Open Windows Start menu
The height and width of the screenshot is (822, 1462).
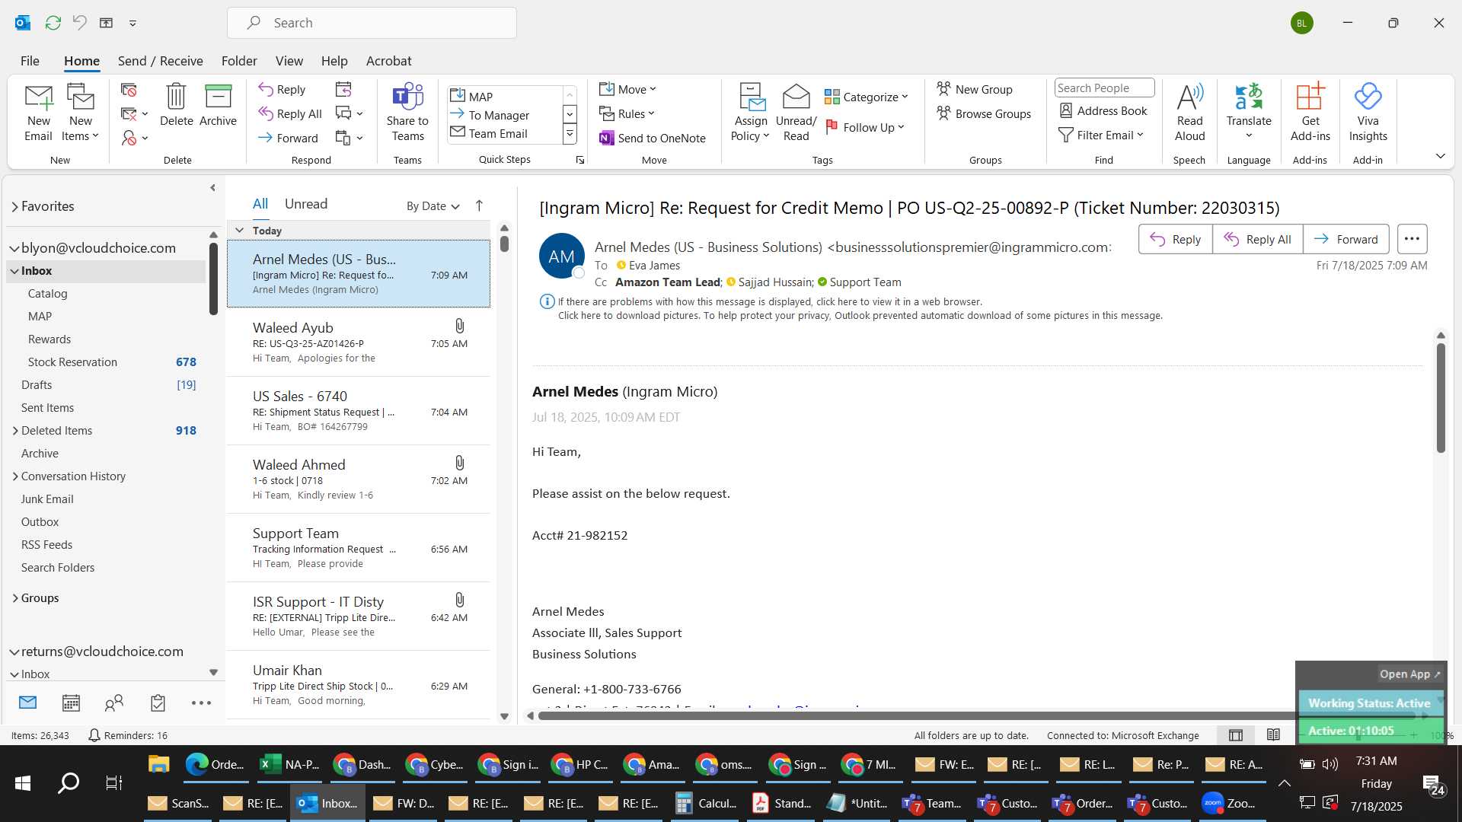23,783
